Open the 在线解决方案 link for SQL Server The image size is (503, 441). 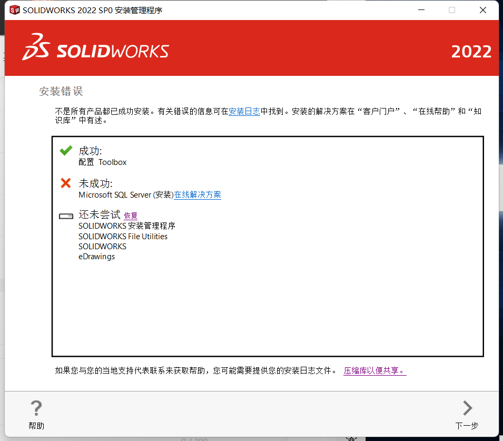198,194
